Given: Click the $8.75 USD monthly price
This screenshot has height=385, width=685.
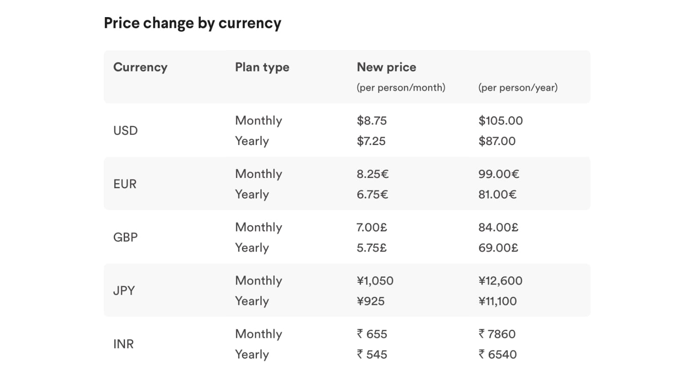Looking at the screenshot, I should click(372, 121).
